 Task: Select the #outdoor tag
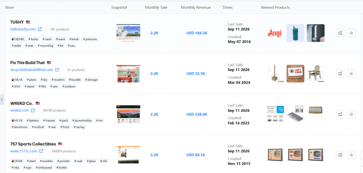click(x=69, y=86)
